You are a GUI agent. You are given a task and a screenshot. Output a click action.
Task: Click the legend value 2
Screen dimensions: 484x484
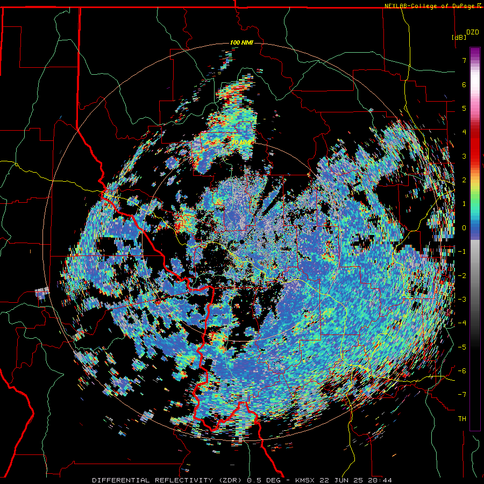464,180
